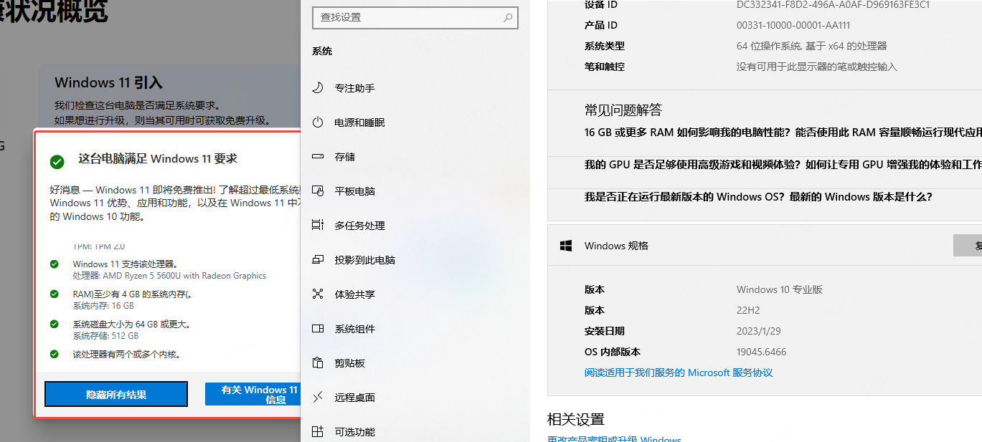Click the version value 22H2
This screenshot has height=442, width=982.
point(748,310)
